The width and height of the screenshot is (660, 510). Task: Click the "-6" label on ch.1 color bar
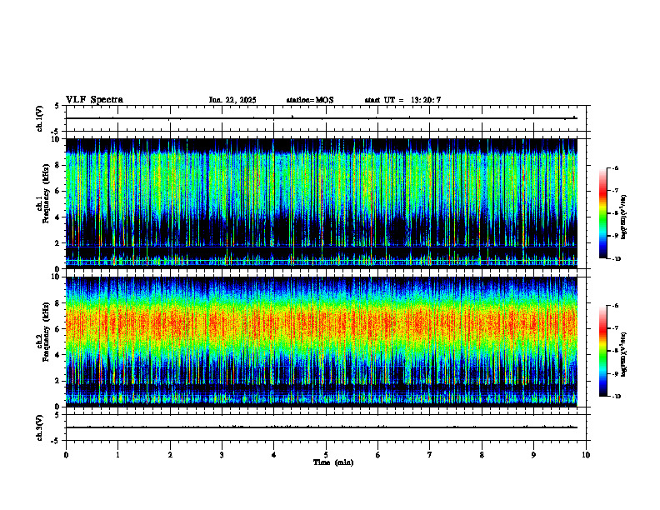click(615, 168)
